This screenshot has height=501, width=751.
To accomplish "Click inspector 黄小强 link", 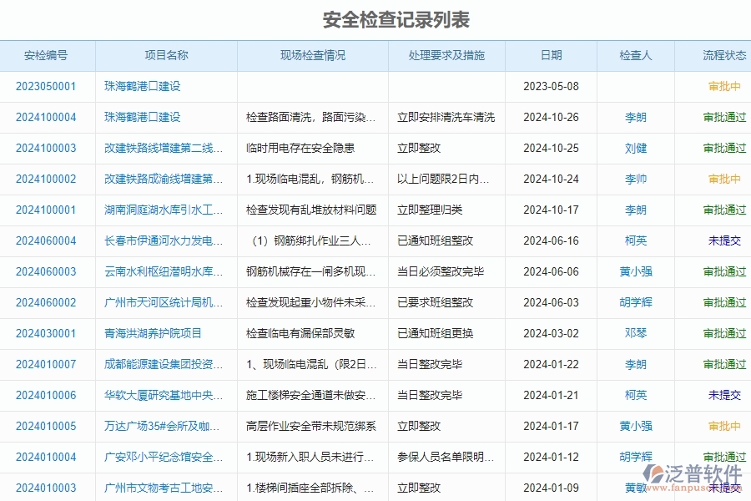I will [x=635, y=271].
